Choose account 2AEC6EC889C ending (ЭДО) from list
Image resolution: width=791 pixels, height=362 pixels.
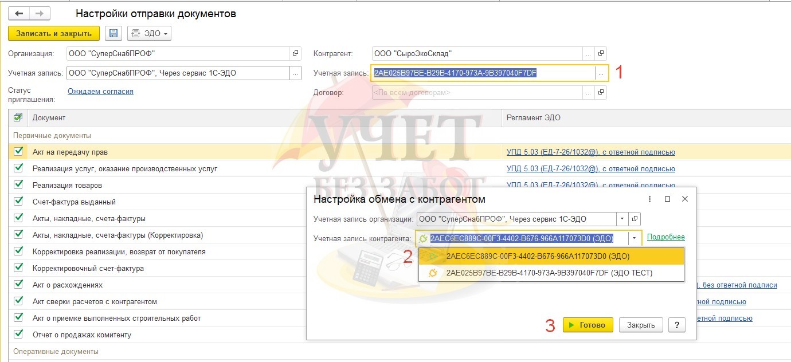(x=551, y=256)
